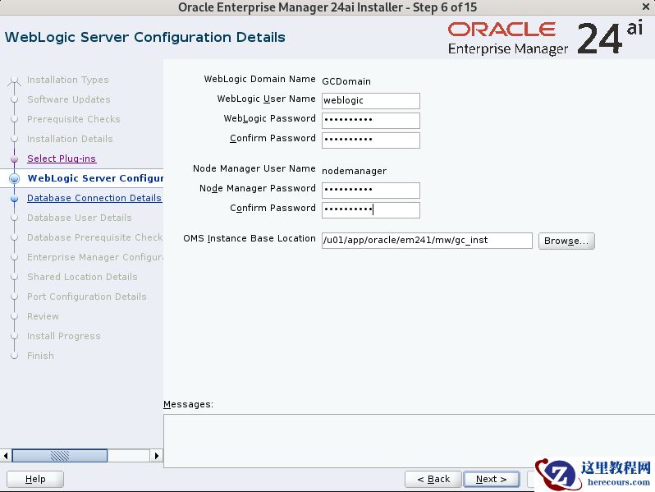Click the Database User Details step
The width and height of the screenshot is (655, 492).
click(x=80, y=218)
